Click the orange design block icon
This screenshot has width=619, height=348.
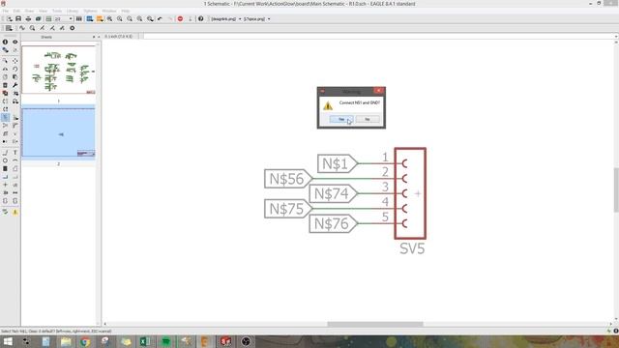[100, 19]
